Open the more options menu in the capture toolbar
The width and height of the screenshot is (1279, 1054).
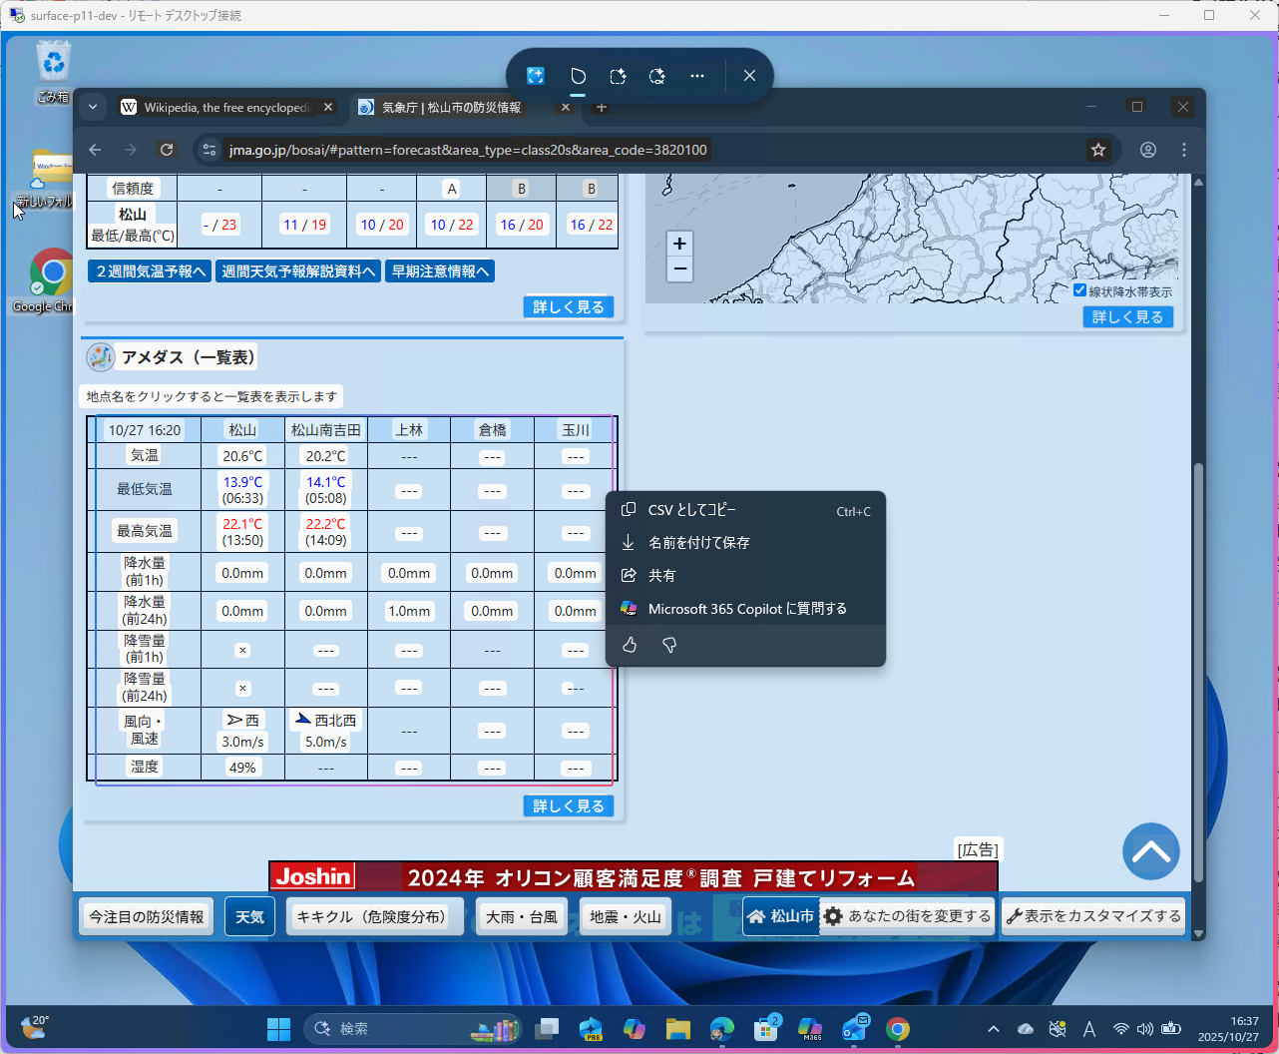tap(697, 76)
